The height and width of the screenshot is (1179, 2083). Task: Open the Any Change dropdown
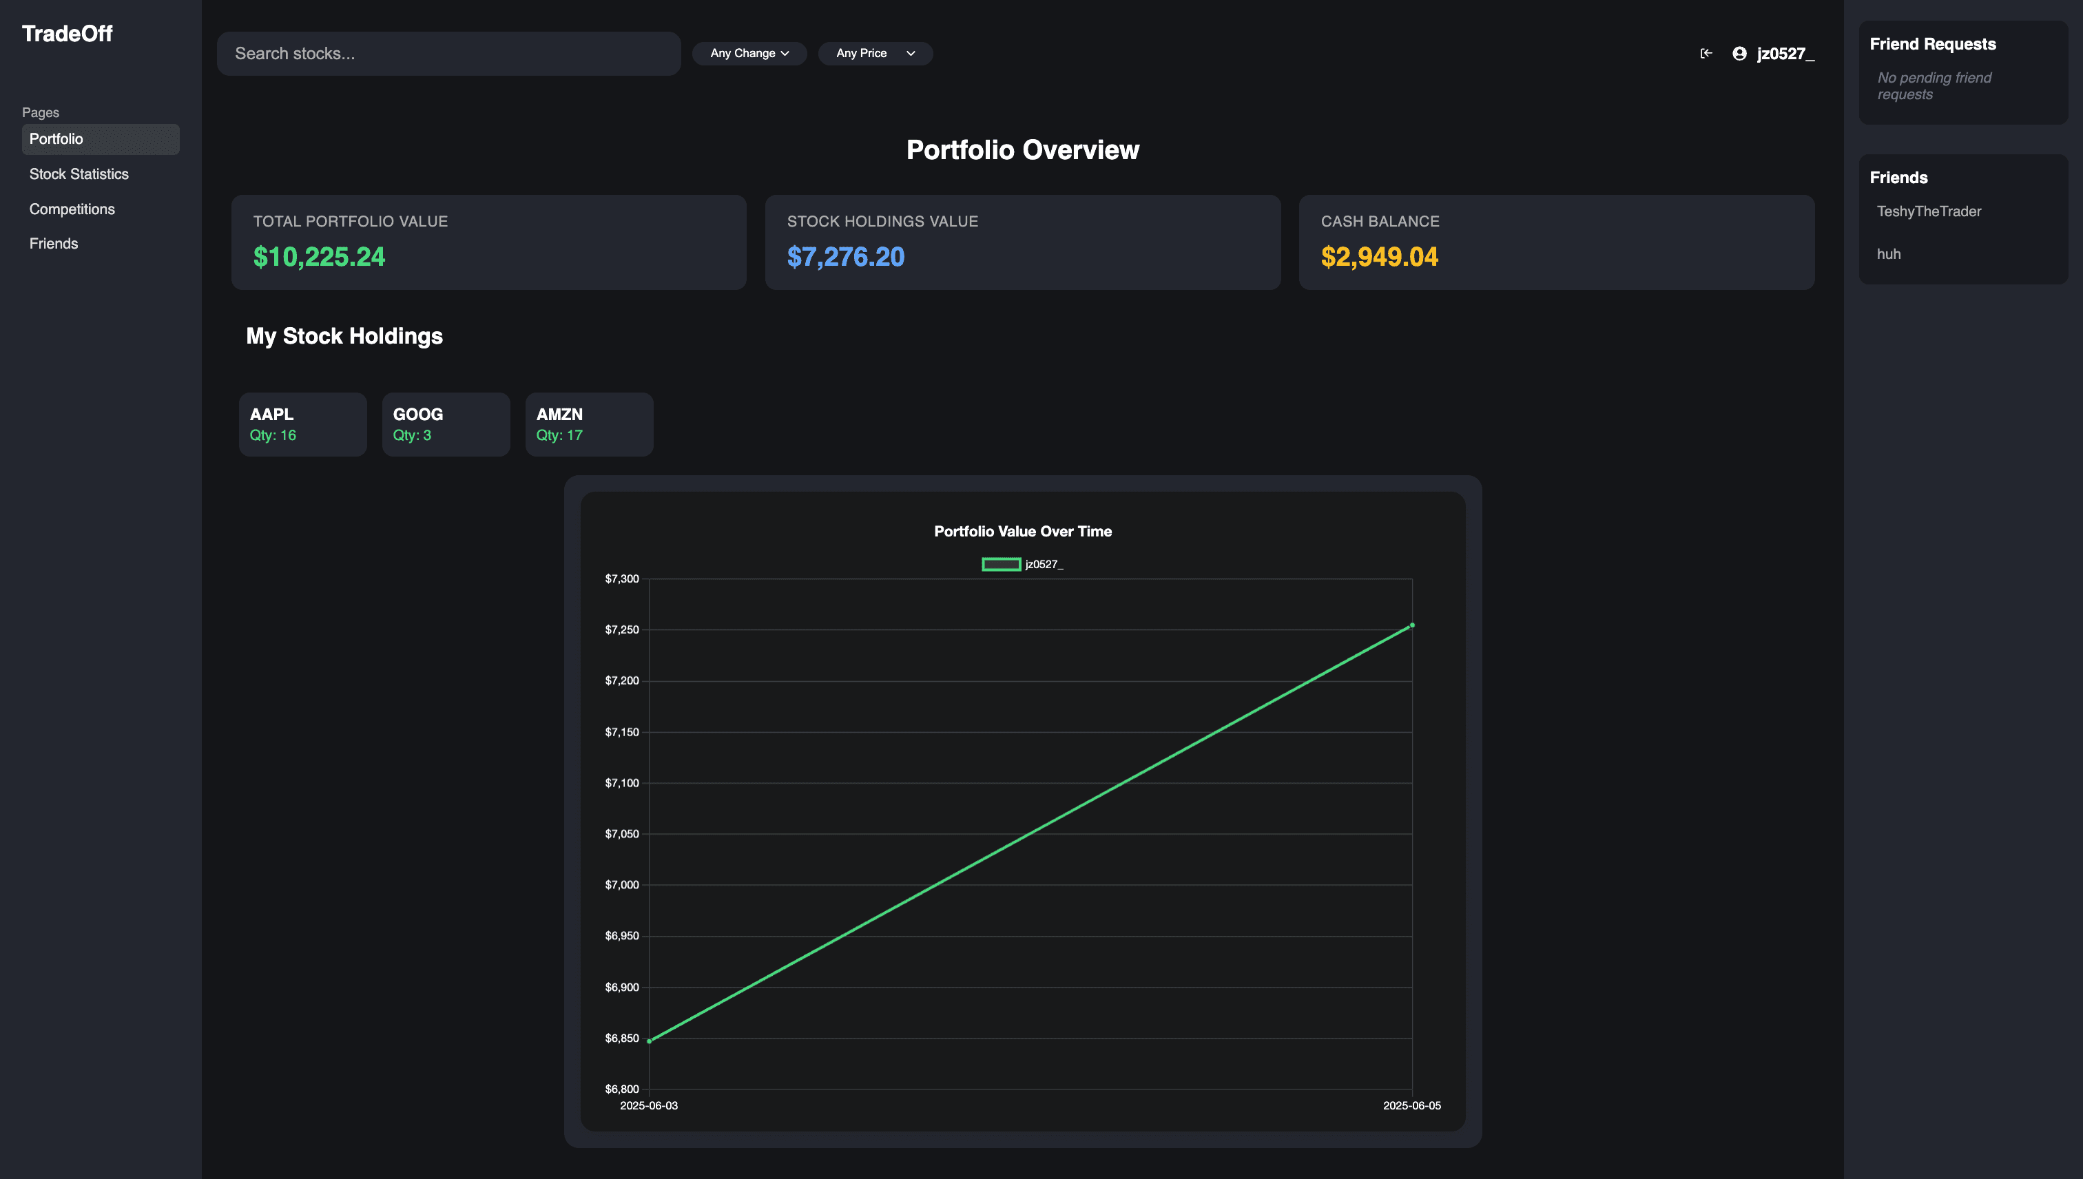pos(749,54)
